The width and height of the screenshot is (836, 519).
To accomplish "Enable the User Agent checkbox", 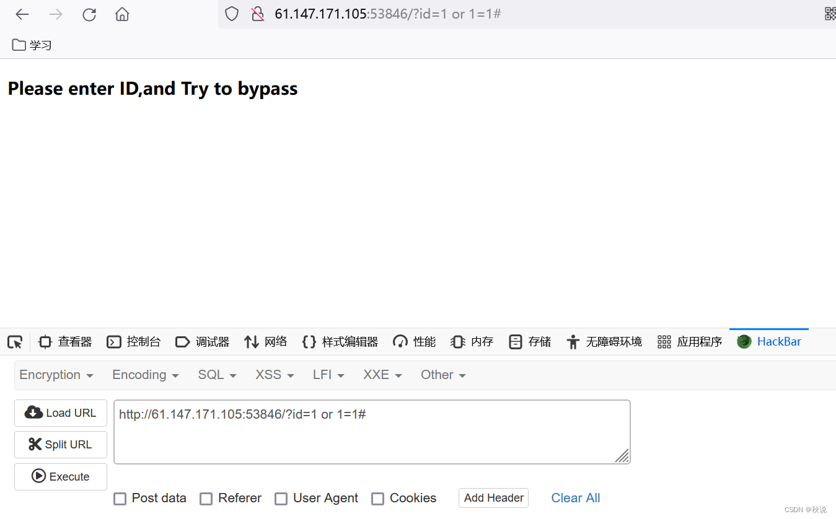I will coord(281,499).
